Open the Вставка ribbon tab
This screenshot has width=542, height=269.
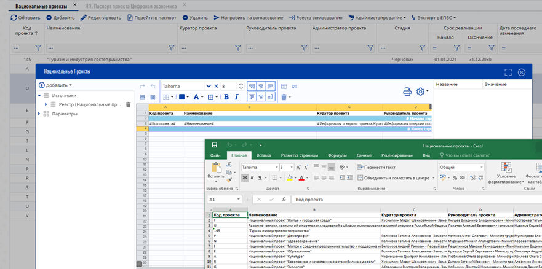coord(263,156)
